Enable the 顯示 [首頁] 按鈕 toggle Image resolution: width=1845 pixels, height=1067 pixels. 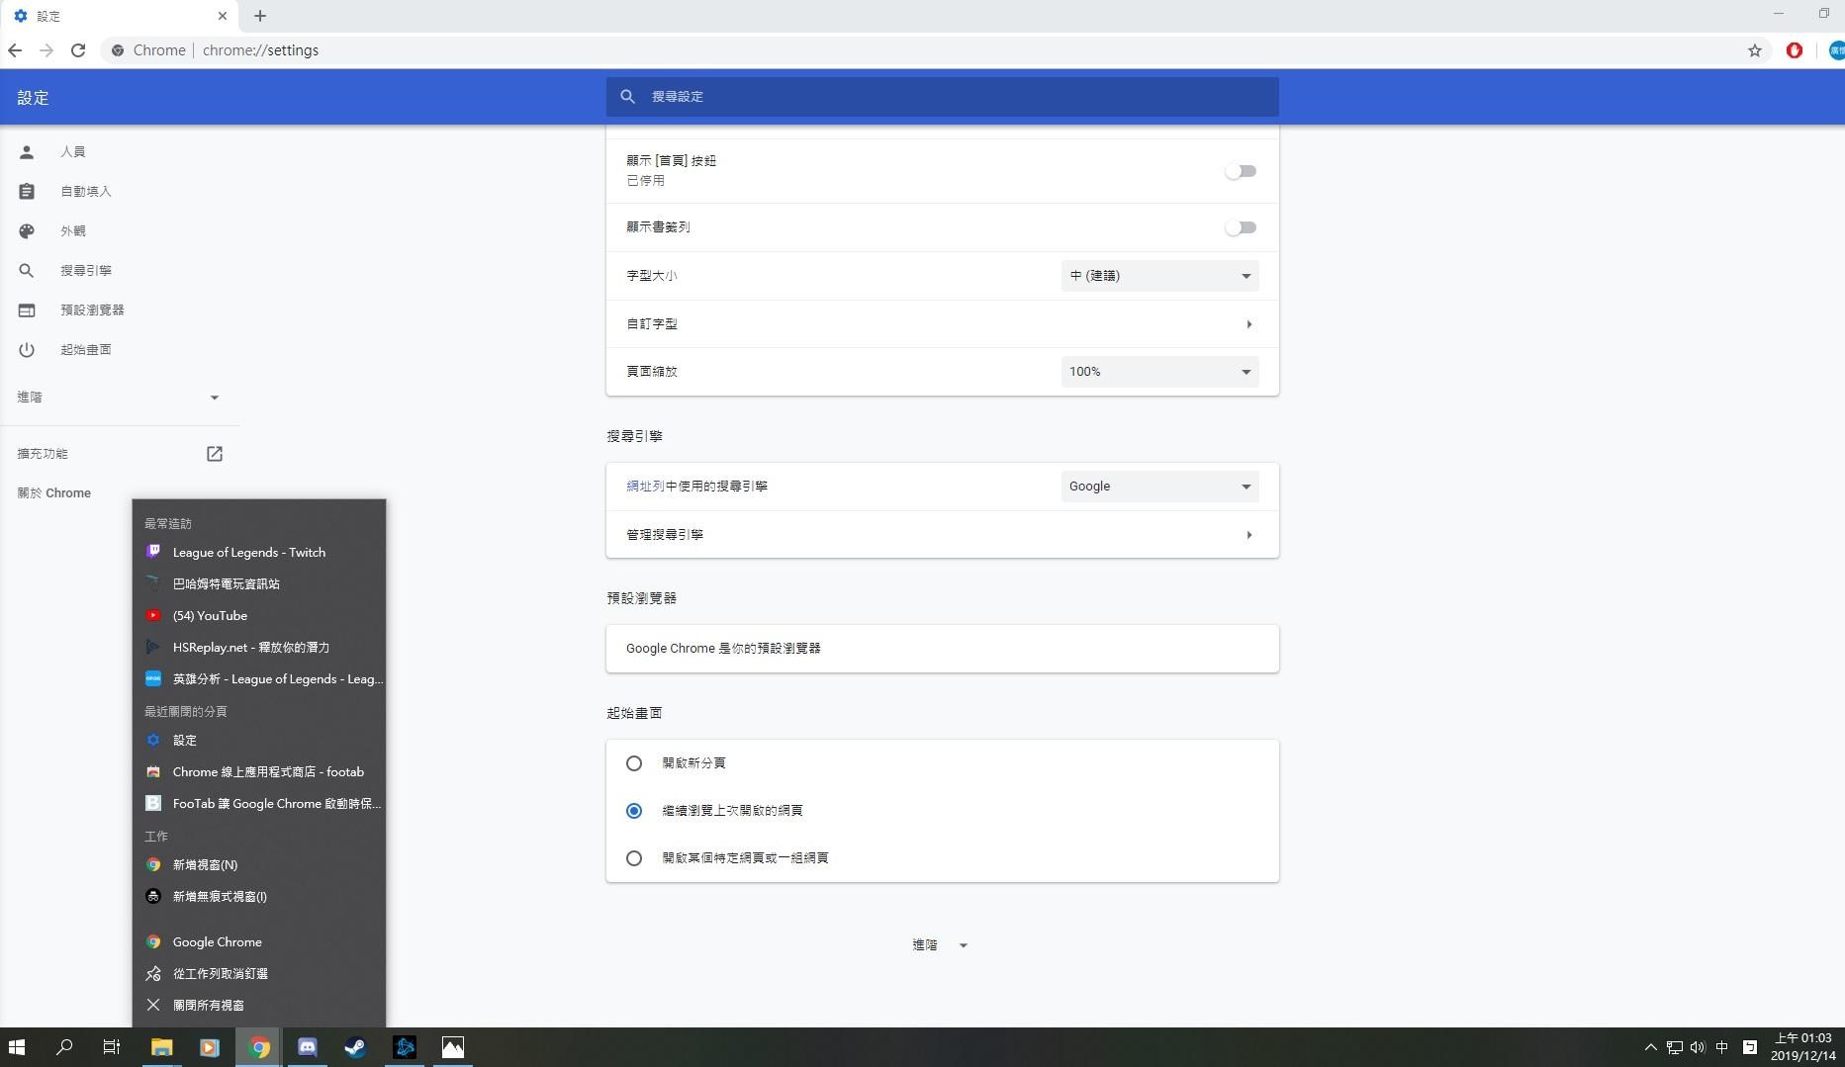click(1241, 170)
